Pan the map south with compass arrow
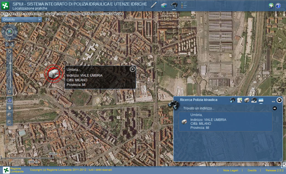 pos(10,39)
